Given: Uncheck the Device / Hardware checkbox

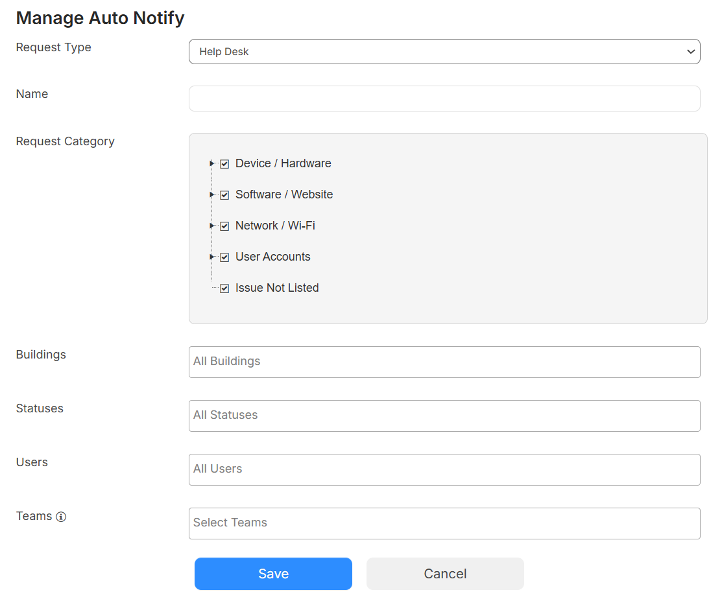Looking at the screenshot, I should (224, 163).
